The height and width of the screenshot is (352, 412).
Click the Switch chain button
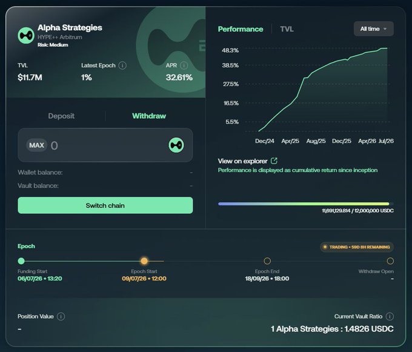click(x=105, y=205)
